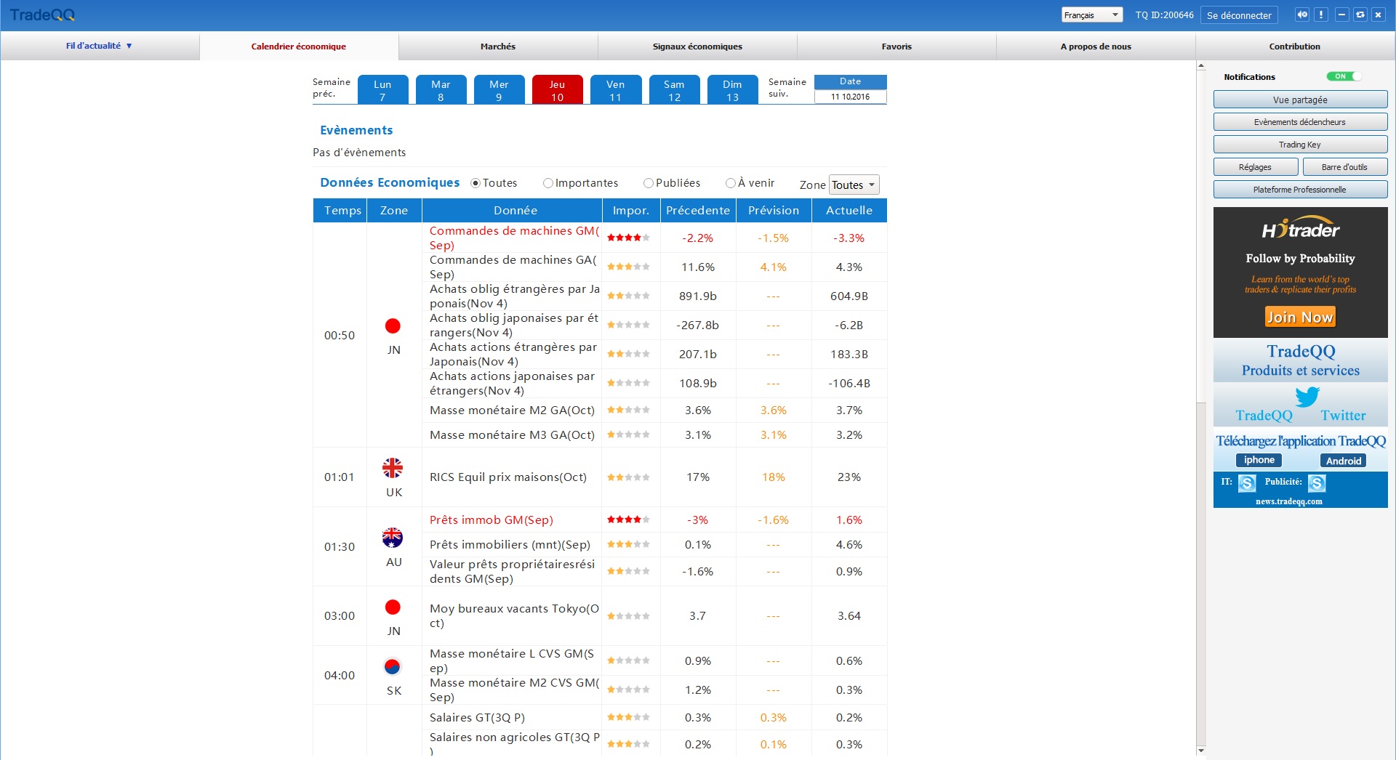Click the restore window icon
Image resolution: width=1396 pixels, height=760 pixels.
[1360, 15]
